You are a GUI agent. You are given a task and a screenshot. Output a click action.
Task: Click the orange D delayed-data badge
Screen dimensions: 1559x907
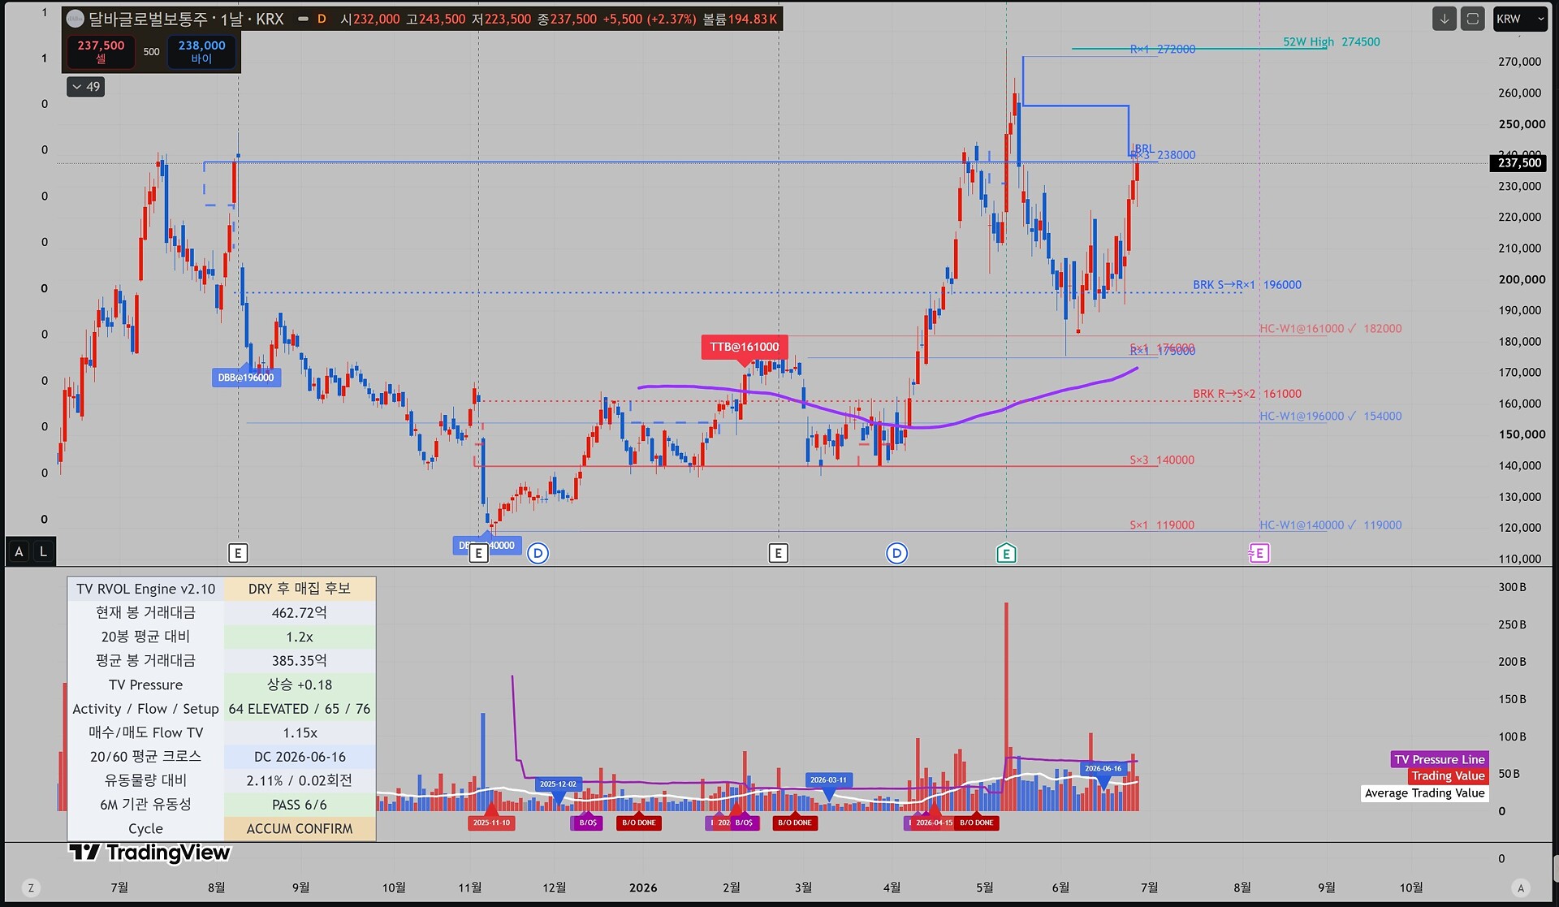coord(322,19)
